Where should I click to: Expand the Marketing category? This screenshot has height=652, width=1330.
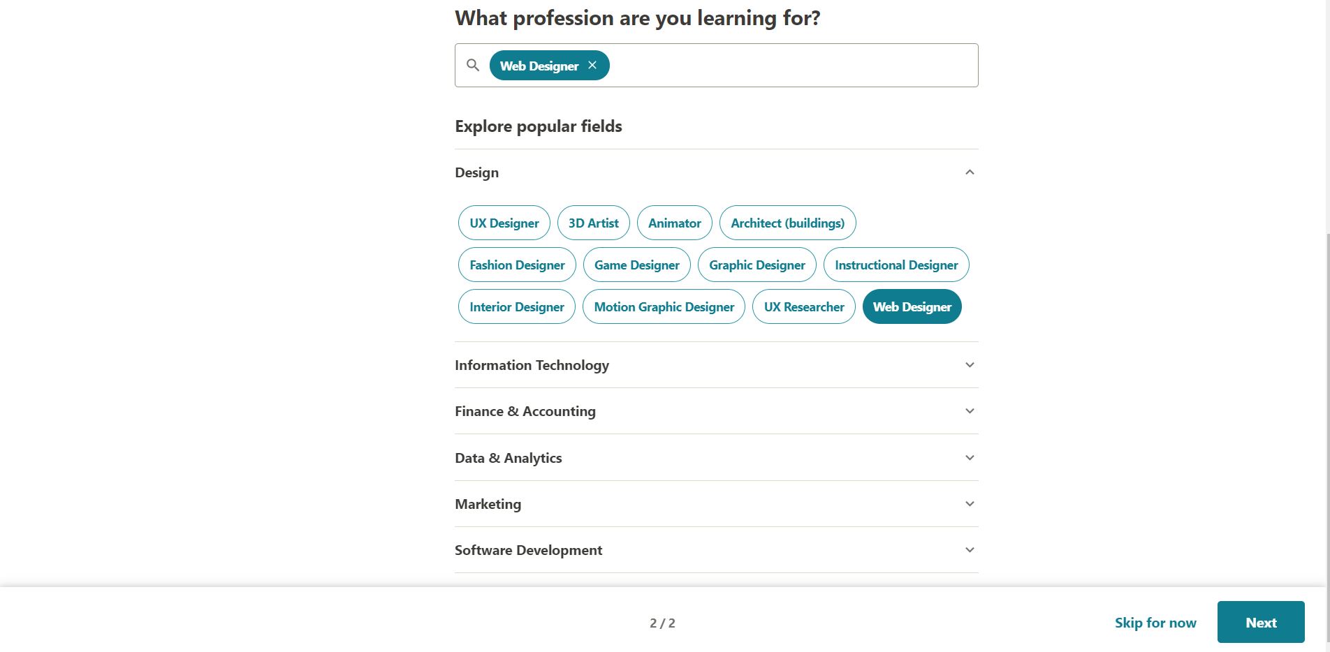click(716, 504)
